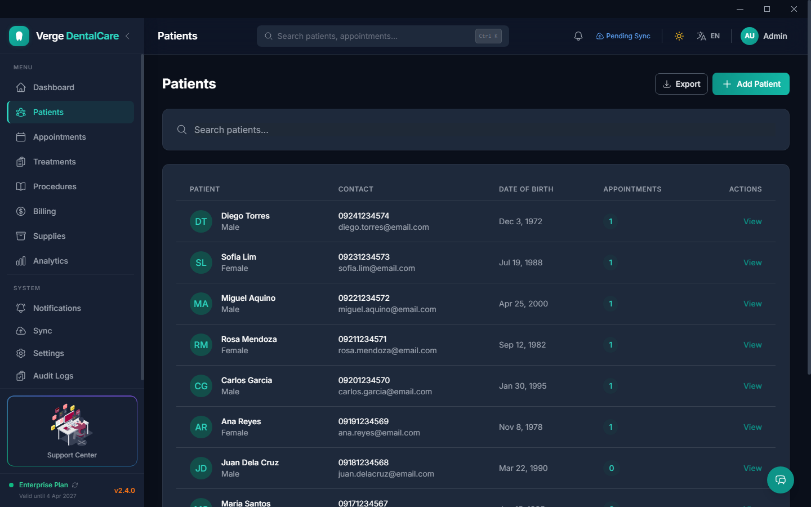Click the email rosa.mendoza@email.com
Viewport: 811px width, 507px height.
[387, 350]
